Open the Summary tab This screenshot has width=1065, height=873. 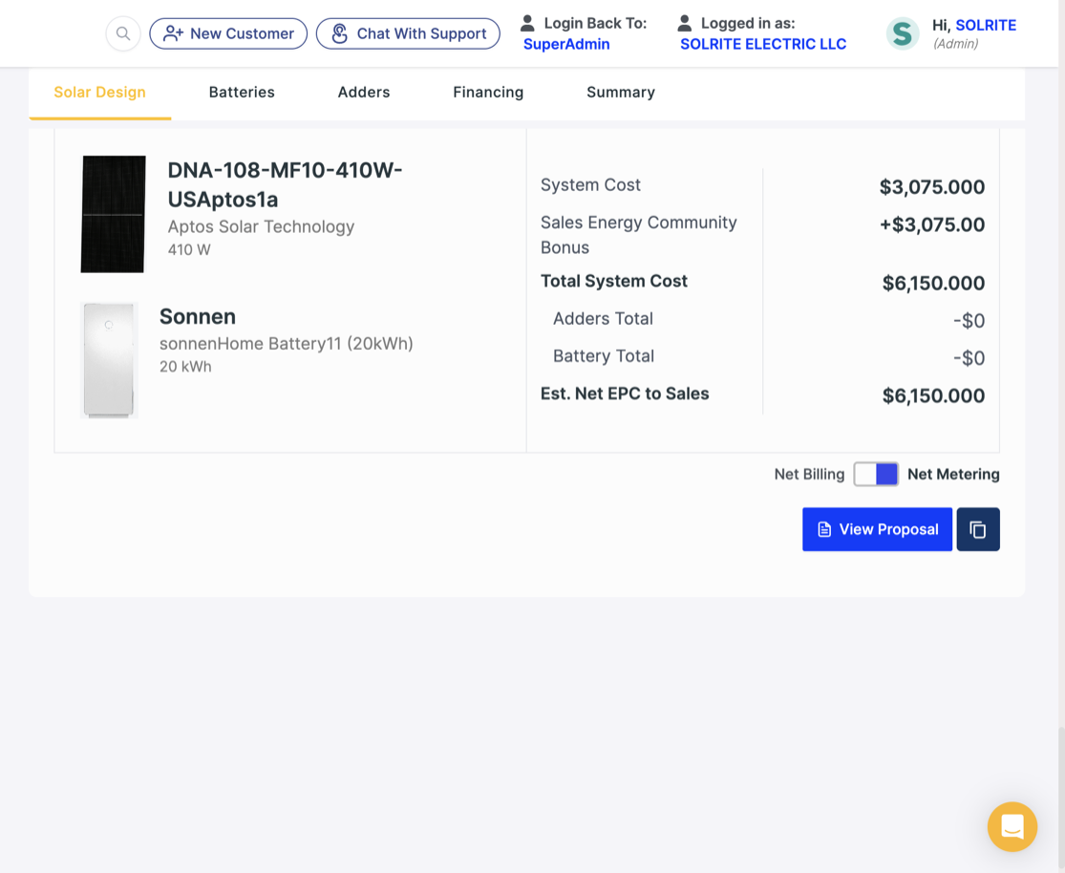pyautogui.click(x=621, y=93)
